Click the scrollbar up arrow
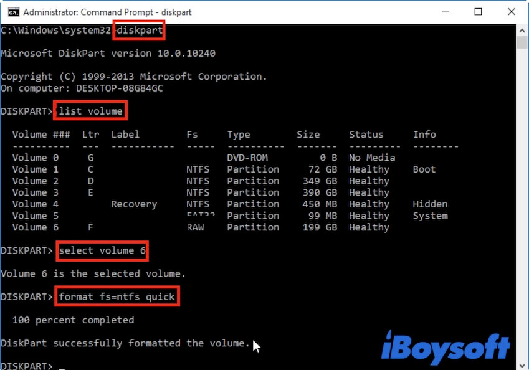This screenshot has width=529, height=370. (x=523, y=31)
